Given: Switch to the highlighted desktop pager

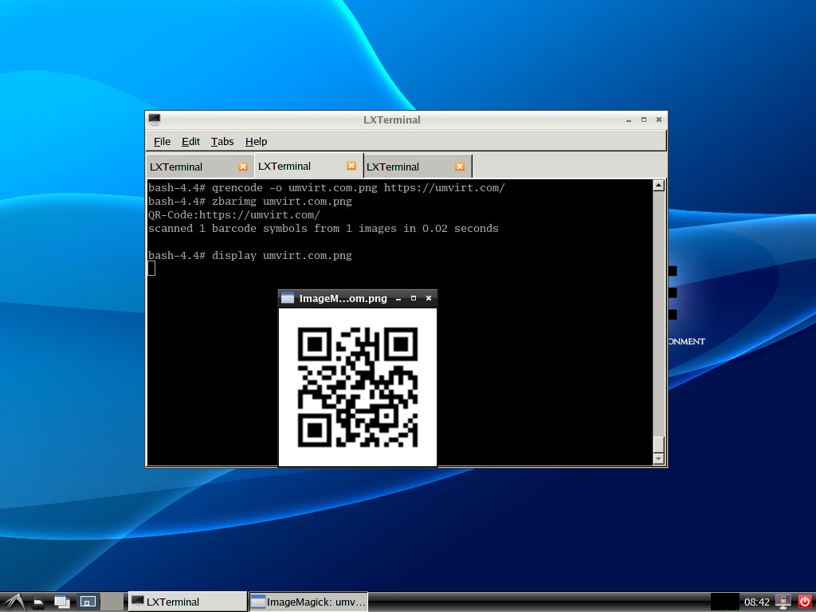Looking at the screenshot, I should (88, 602).
